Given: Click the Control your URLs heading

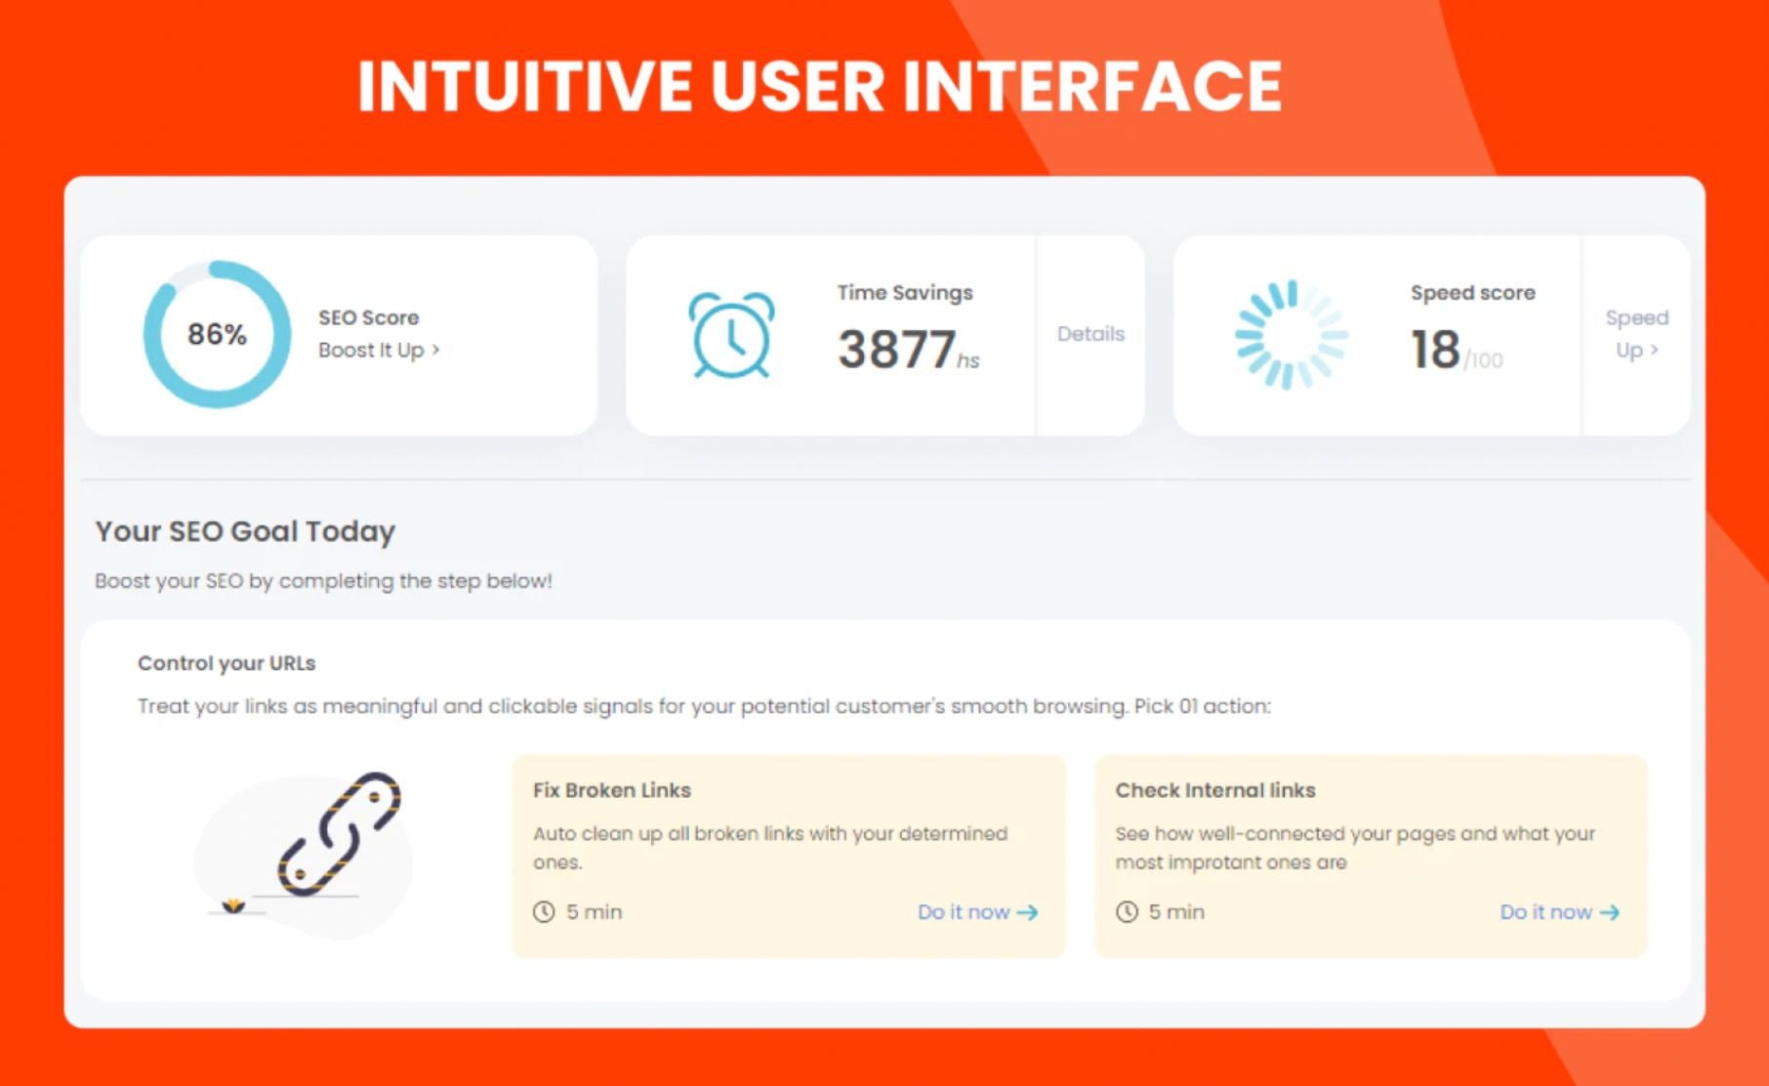Looking at the screenshot, I should pos(226,663).
